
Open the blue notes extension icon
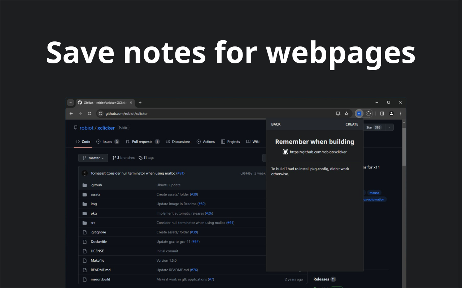click(359, 113)
